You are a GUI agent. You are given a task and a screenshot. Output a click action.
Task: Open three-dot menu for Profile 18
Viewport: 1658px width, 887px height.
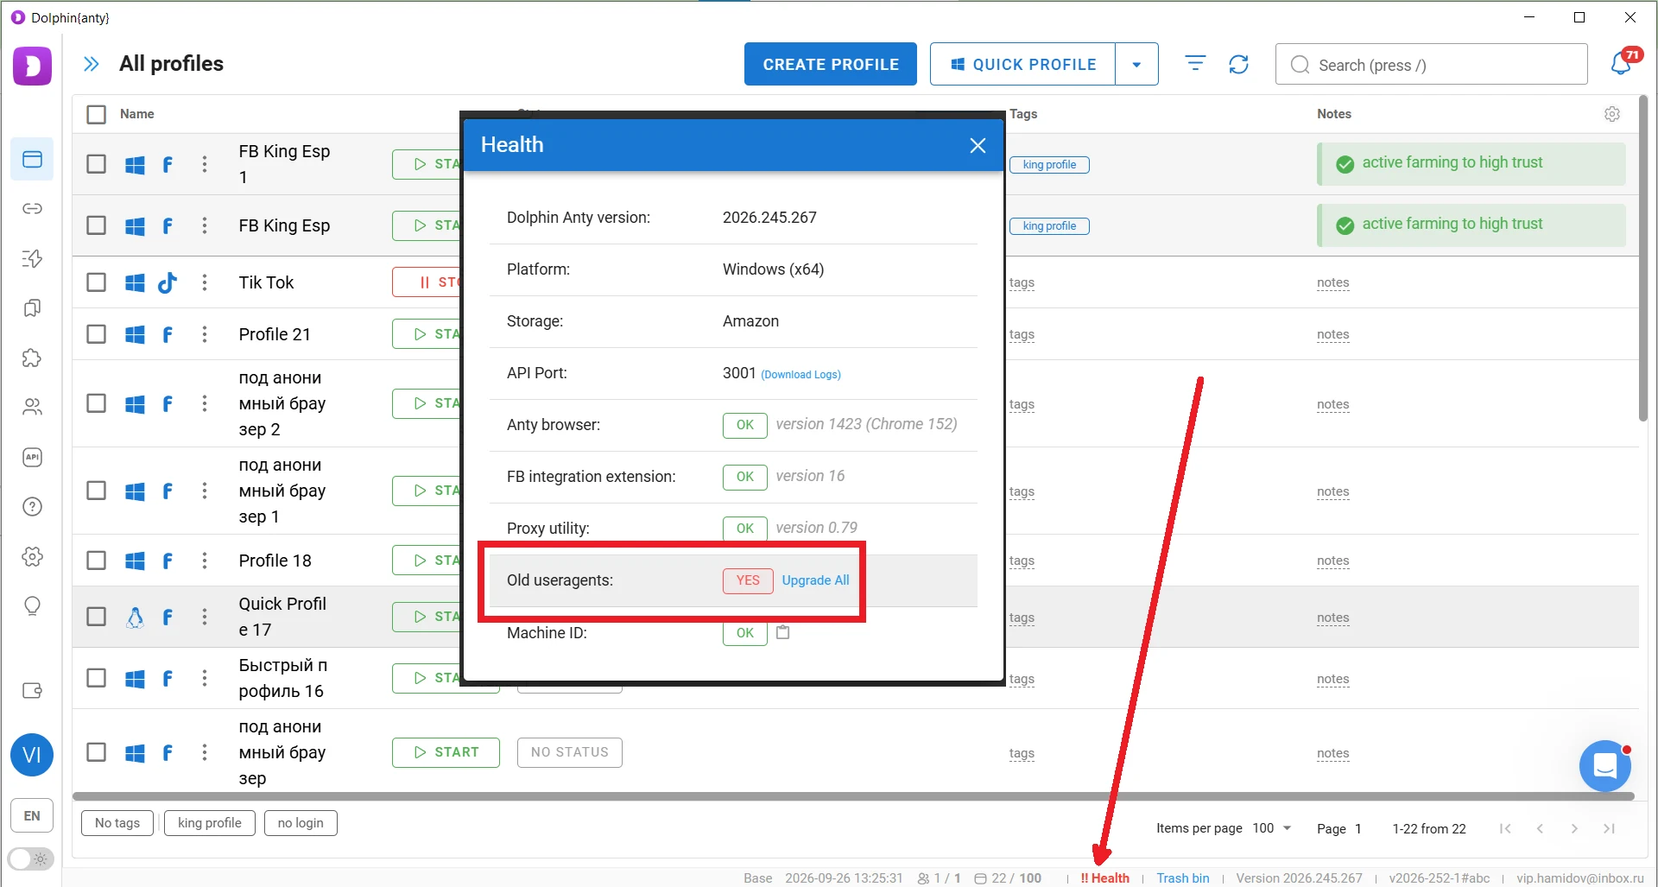tap(205, 561)
